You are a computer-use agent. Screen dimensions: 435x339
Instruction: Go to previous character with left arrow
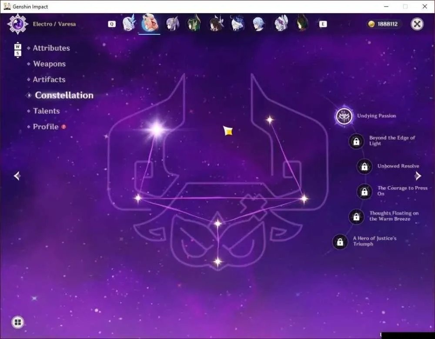pyautogui.click(x=17, y=176)
